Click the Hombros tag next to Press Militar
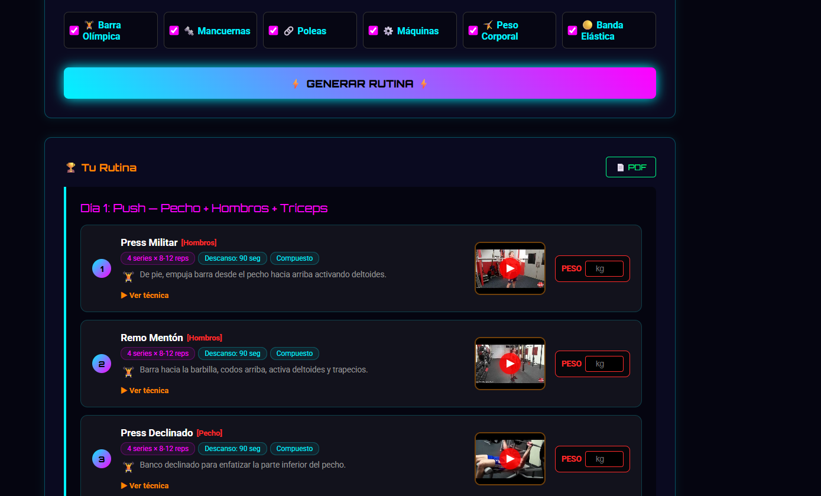821x496 pixels. click(x=199, y=243)
